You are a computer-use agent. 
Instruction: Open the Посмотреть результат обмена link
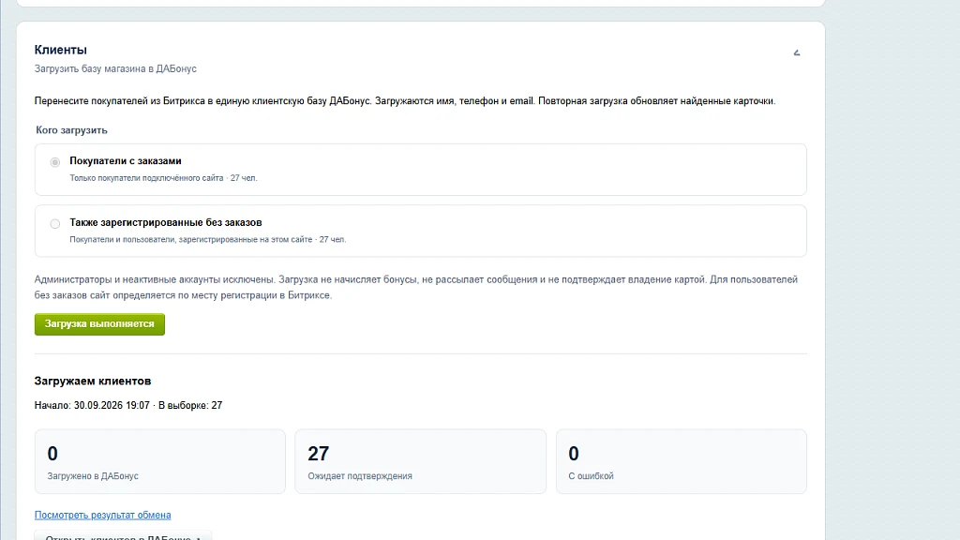pos(102,515)
